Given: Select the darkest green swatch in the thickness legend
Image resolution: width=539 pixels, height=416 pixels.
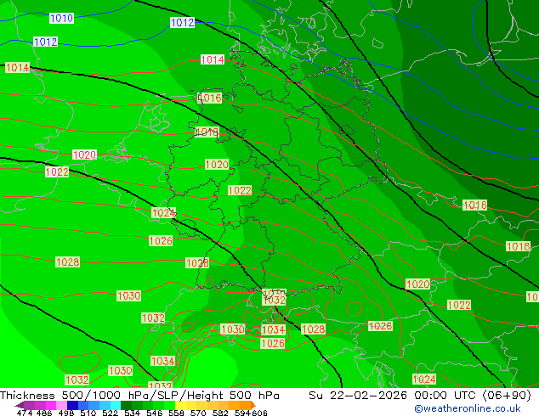Looking at the screenshot, I should click(x=126, y=405).
